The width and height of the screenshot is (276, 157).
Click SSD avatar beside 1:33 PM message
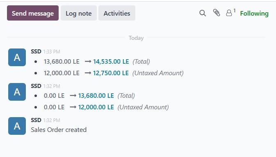pyautogui.click(x=17, y=57)
